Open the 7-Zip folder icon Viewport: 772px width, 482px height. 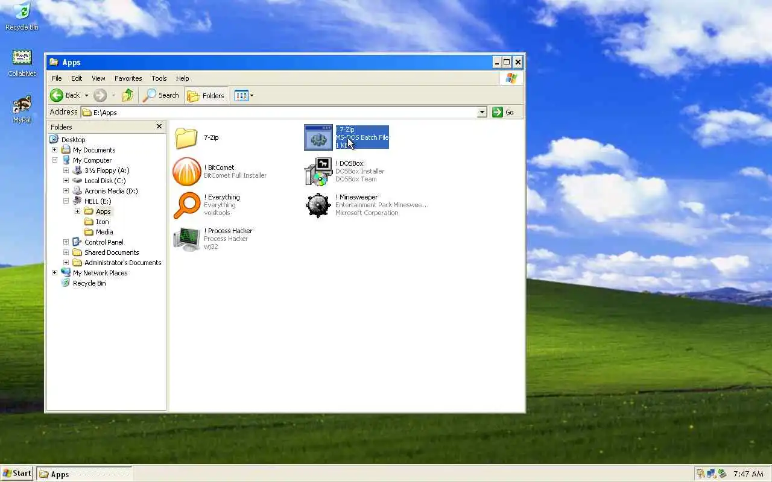186,138
